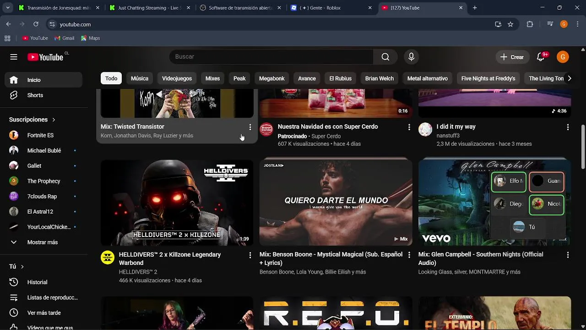Image resolution: width=586 pixels, height=330 pixels.
Task: Open HELLDIVERS 2 x Killzone thumbnail
Action: point(177,202)
